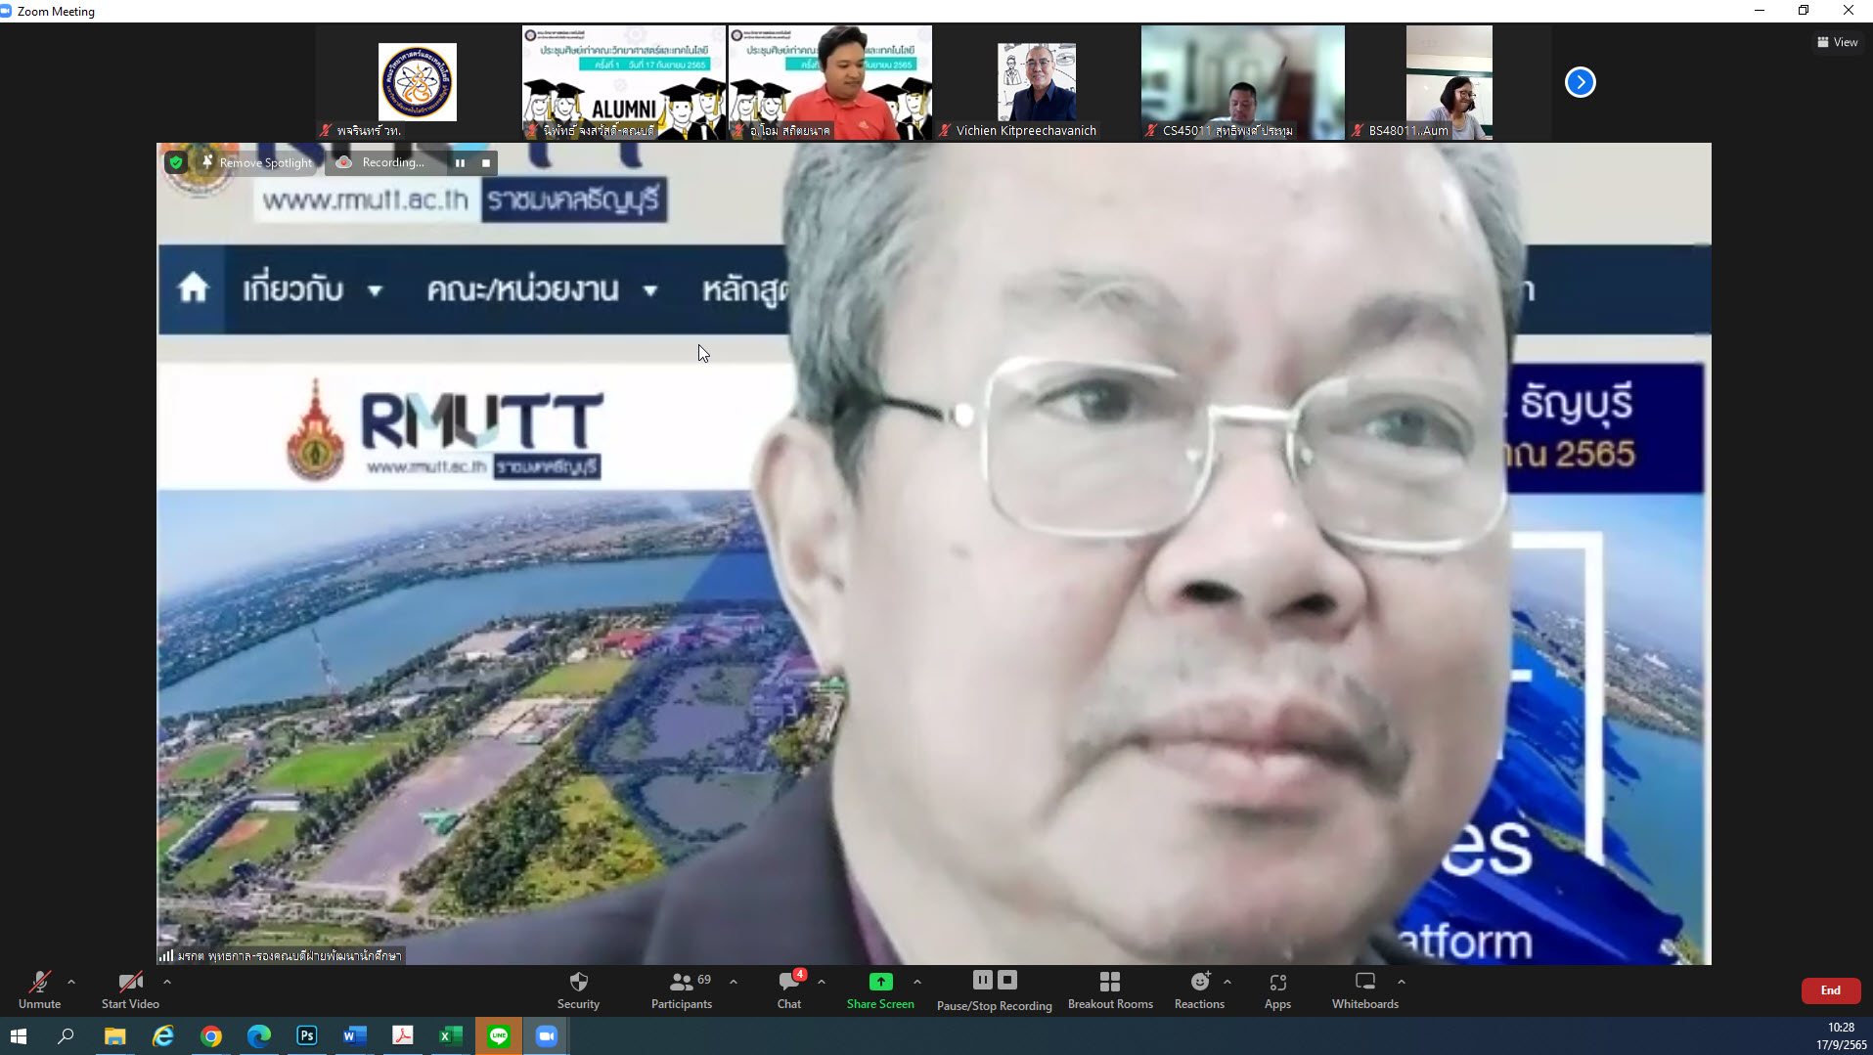Expand Participants options arrow
Viewport: 1873px width, 1055px height.
click(734, 982)
